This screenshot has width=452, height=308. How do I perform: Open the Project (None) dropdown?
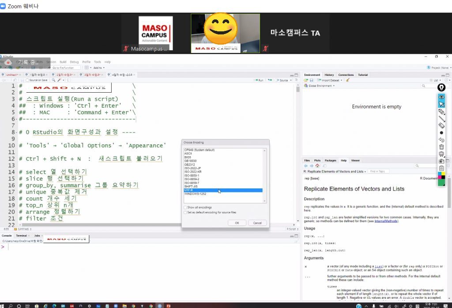point(438,68)
